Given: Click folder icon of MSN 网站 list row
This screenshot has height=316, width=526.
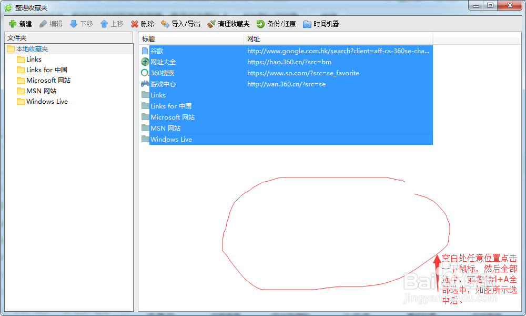Looking at the screenshot, I should tap(145, 128).
